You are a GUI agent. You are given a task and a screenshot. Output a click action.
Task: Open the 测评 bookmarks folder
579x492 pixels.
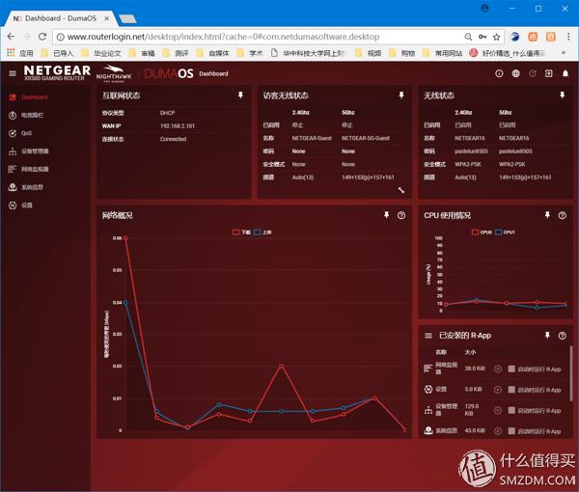(x=177, y=53)
